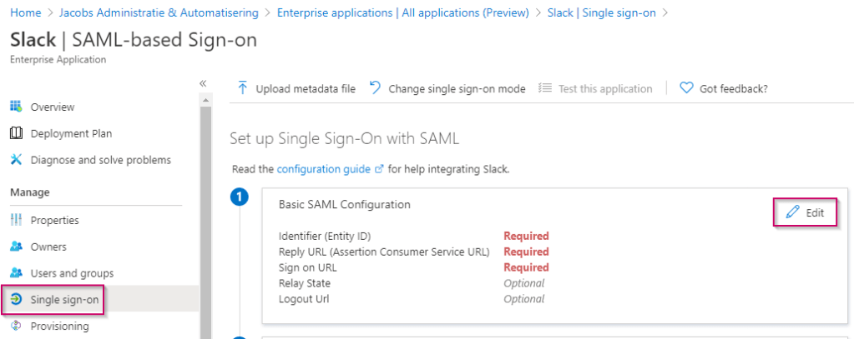
Task: Click the Owners people icon
Action: 15,247
